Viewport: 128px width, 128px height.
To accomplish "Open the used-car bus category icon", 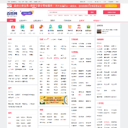I will [x=22, y=27].
